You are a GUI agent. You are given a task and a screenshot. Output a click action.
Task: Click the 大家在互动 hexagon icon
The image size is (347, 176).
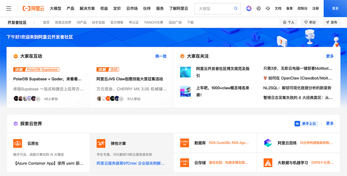[16, 56]
